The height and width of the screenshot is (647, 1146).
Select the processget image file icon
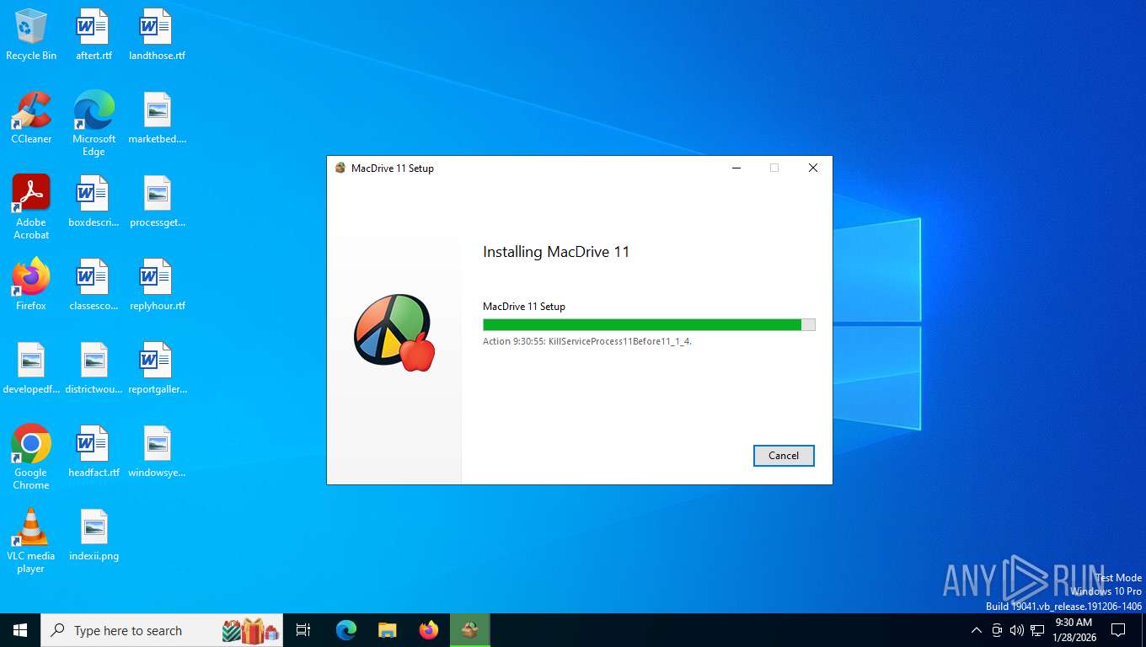(157, 201)
